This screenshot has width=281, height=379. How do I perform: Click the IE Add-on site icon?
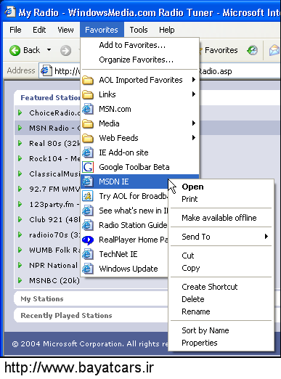click(x=88, y=152)
